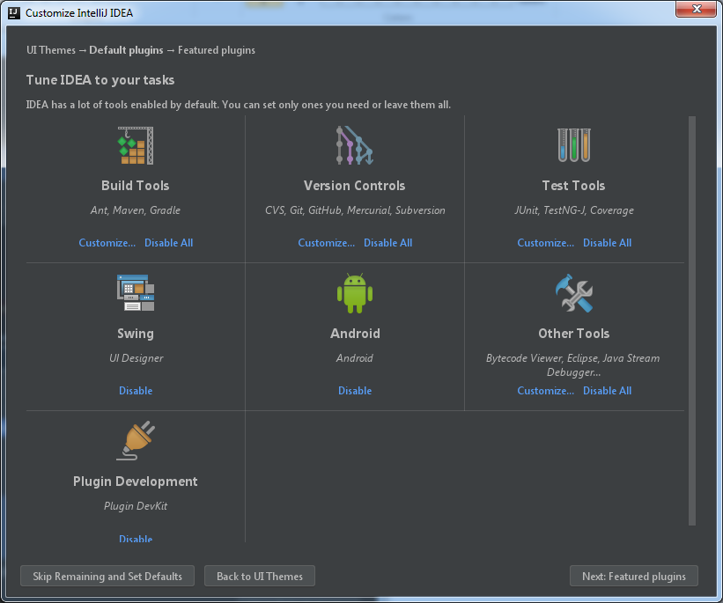Disable the Plugin DevKit plugin
The width and height of the screenshot is (723, 603).
point(136,539)
